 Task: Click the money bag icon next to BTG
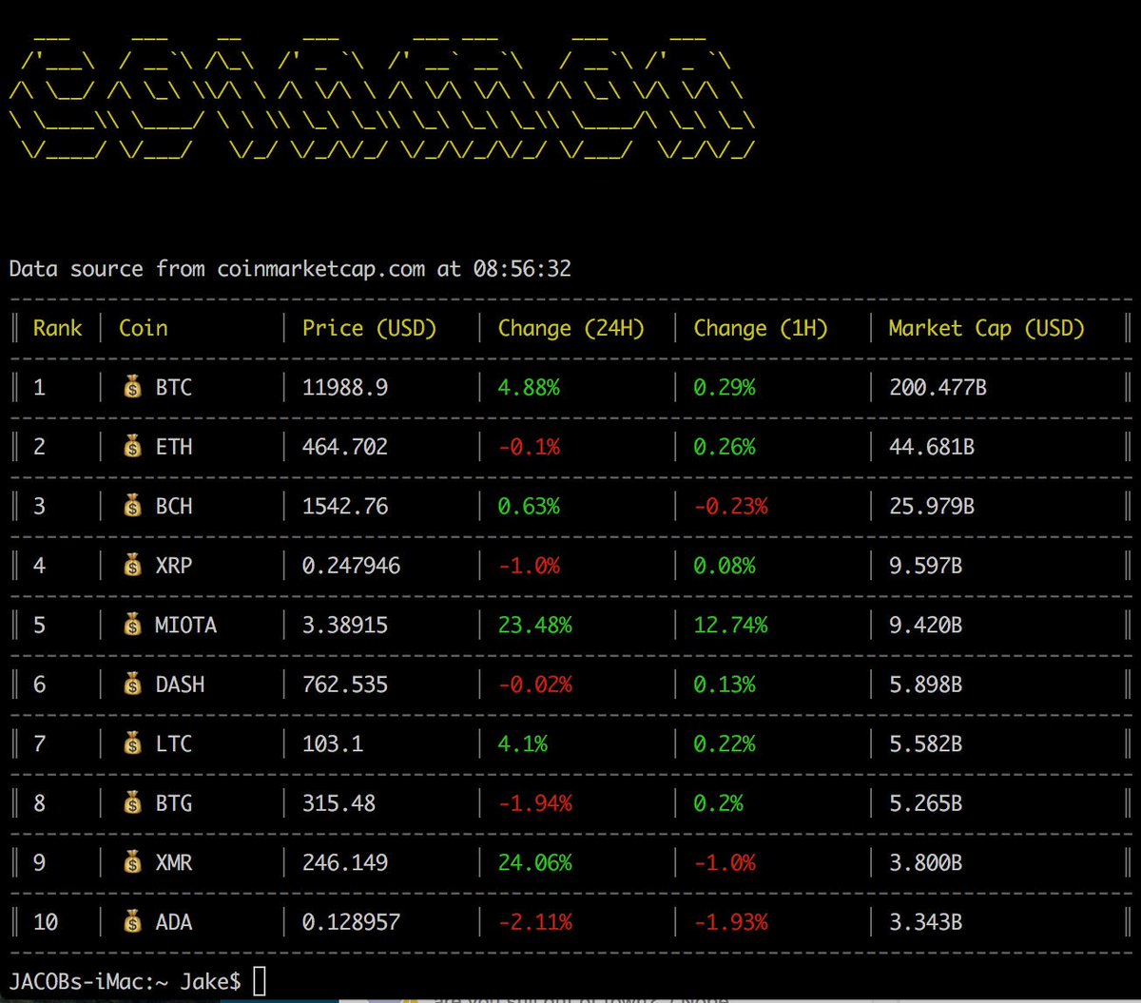click(133, 803)
